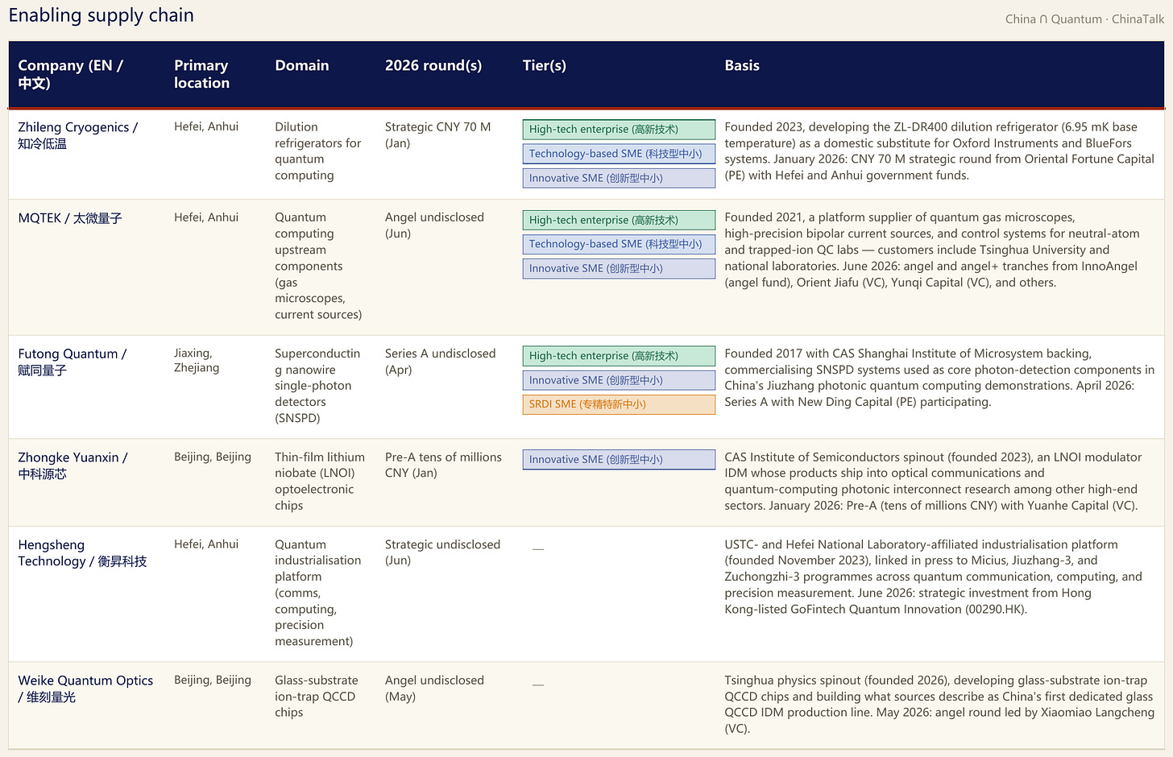Select the "Angel undisclosed (Jun)" round cell
Image resolution: width=1173 pixels, height=757 pixels.
(435, 225)
